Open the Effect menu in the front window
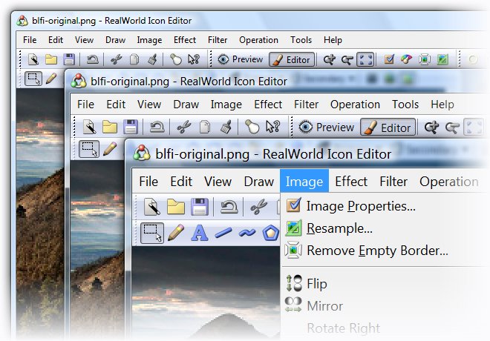 click(351, 182)
